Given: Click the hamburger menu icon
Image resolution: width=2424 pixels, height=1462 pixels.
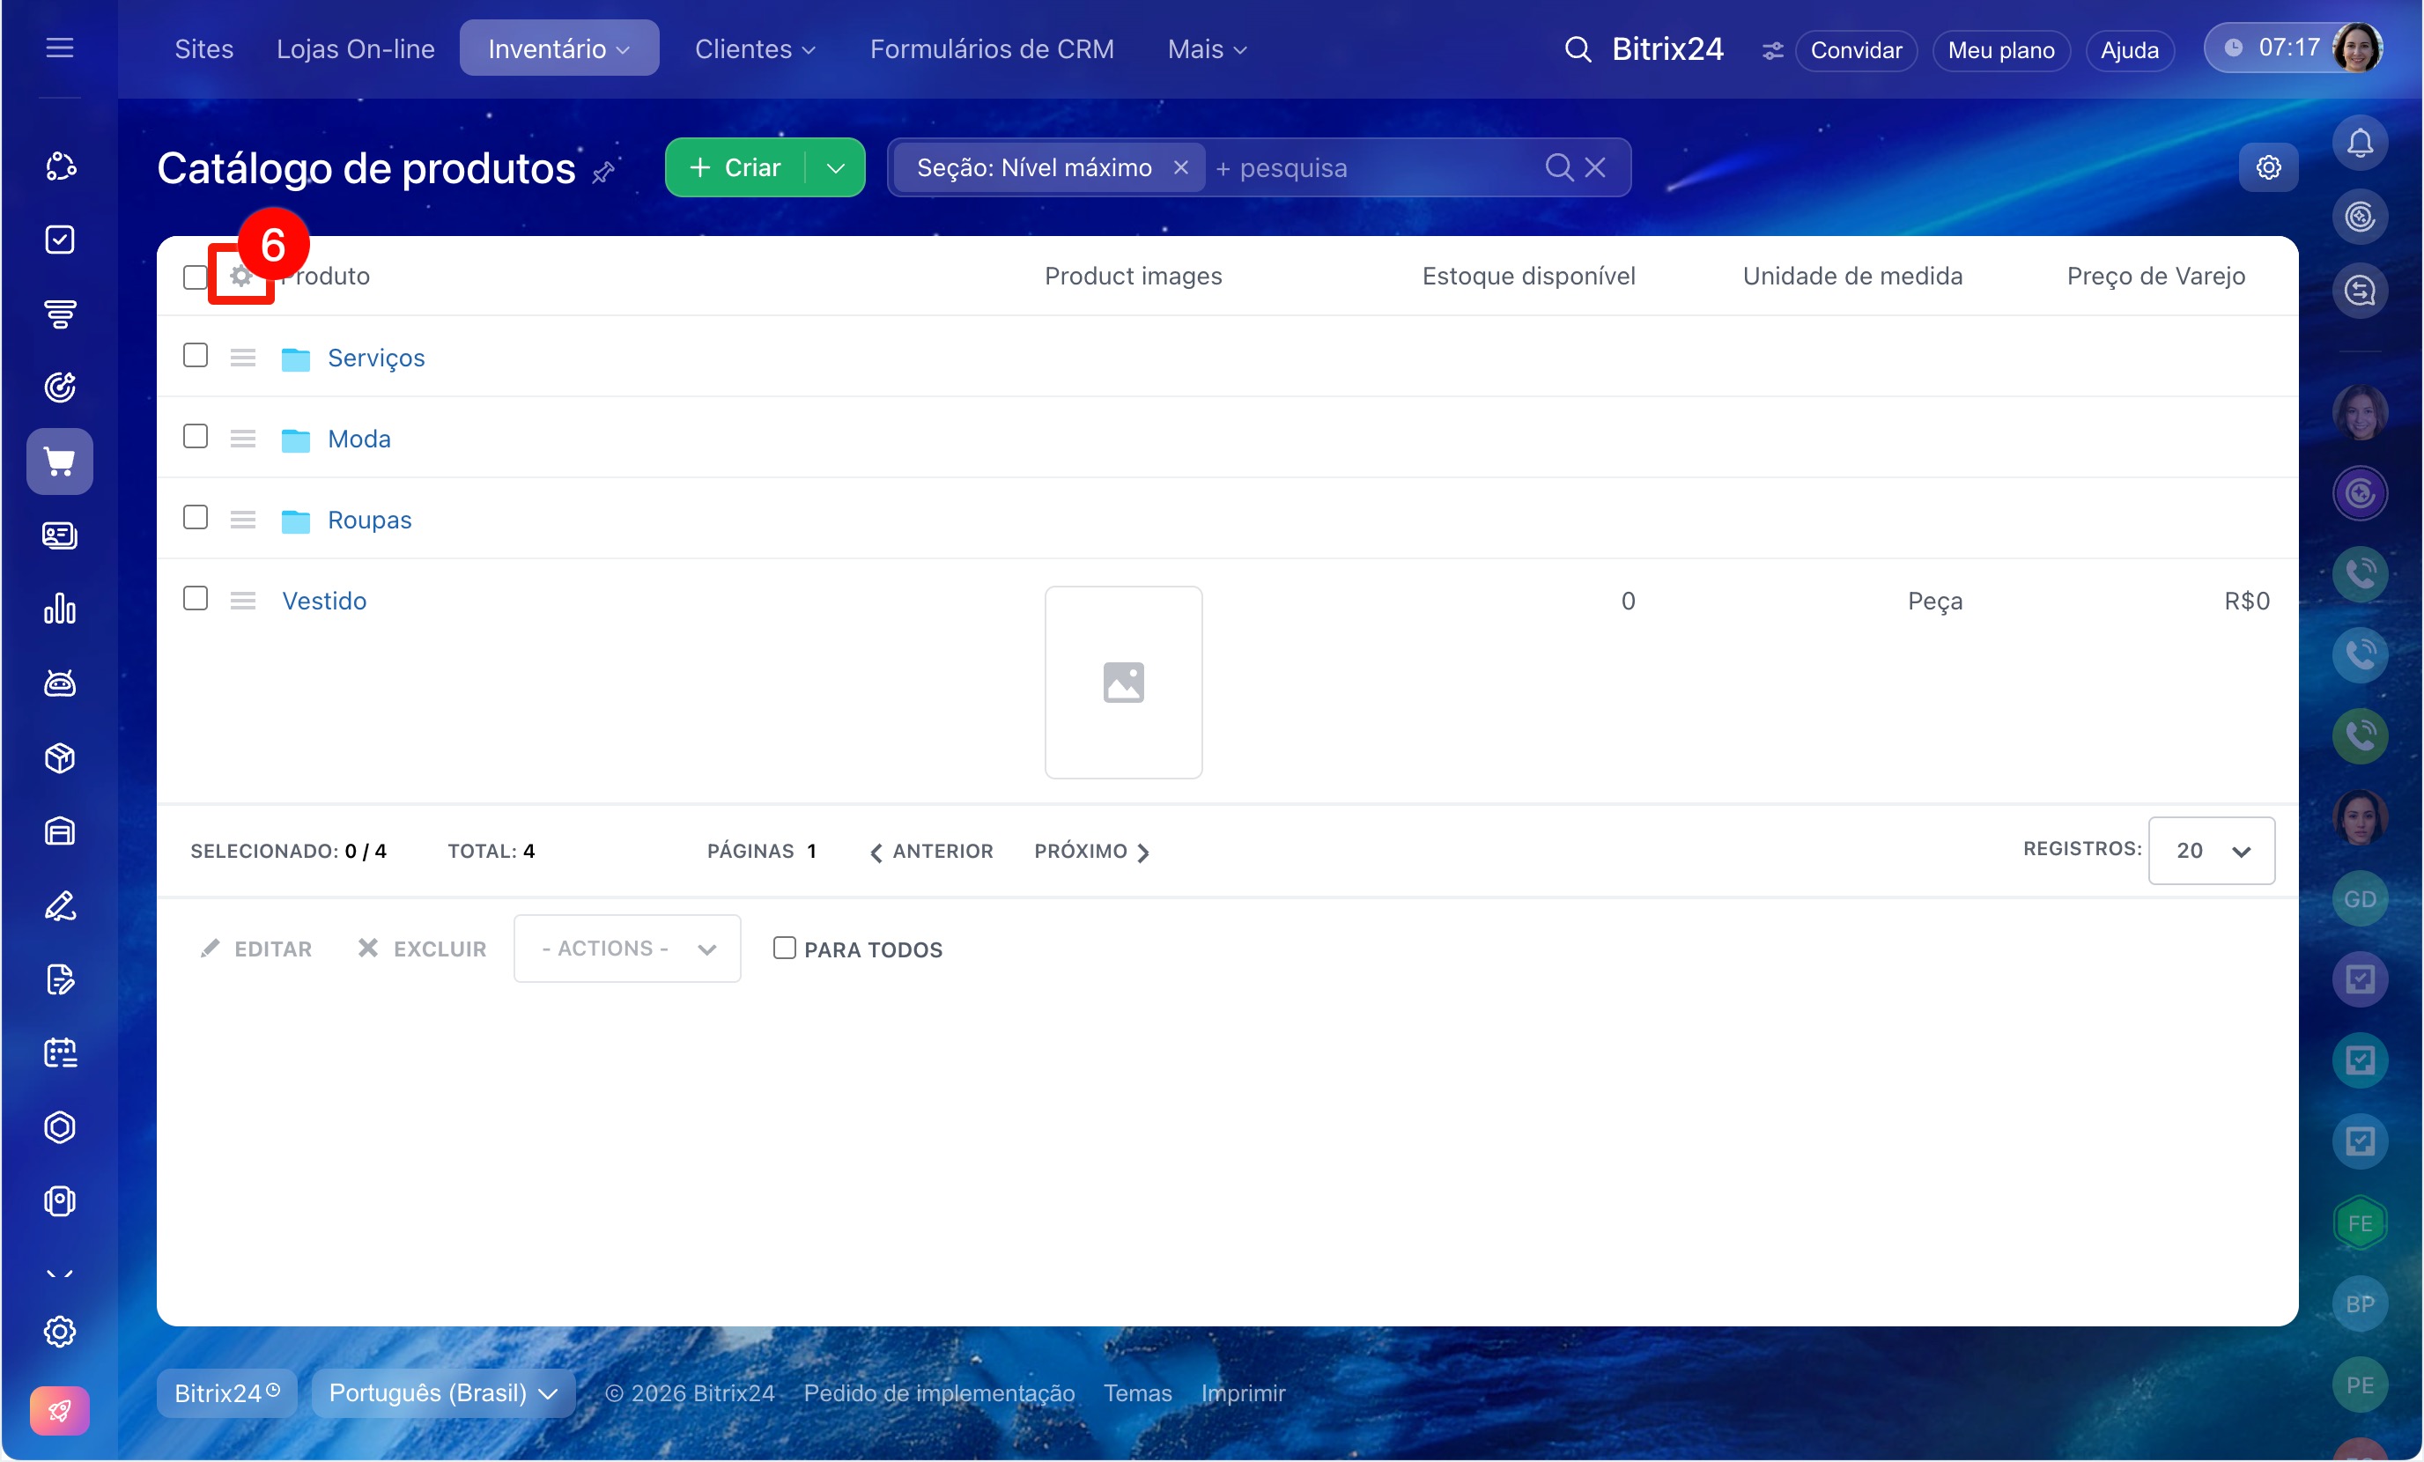Looking at the screenshot, I should 60,48.
